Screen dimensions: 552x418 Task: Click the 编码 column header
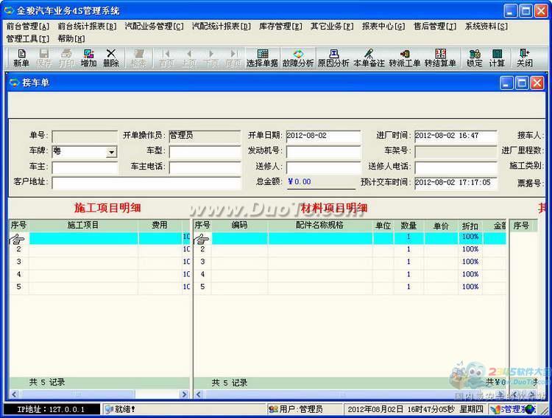pos(240,226)
